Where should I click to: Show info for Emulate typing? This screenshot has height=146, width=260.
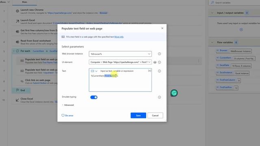pyautogui.click(x=159, y=97)
